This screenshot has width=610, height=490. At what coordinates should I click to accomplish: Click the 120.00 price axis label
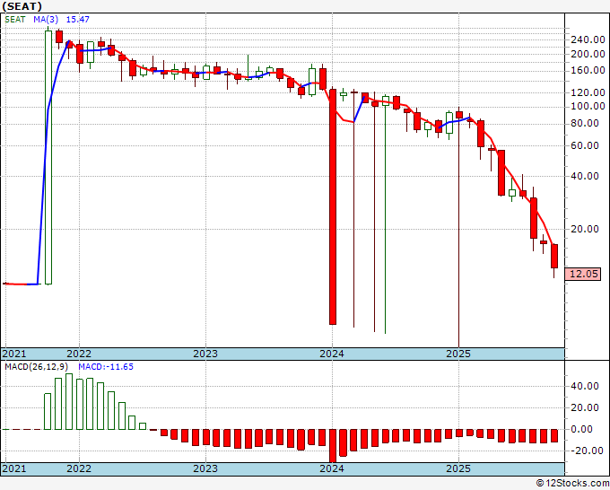click(588, 92)
